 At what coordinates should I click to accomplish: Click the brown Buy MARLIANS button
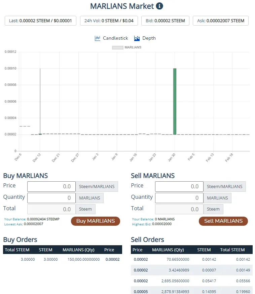pyautogui.click(x=96, y=221)
